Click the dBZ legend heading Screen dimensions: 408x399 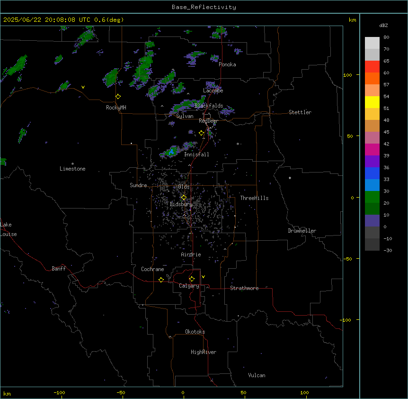[x=383, y=25]
